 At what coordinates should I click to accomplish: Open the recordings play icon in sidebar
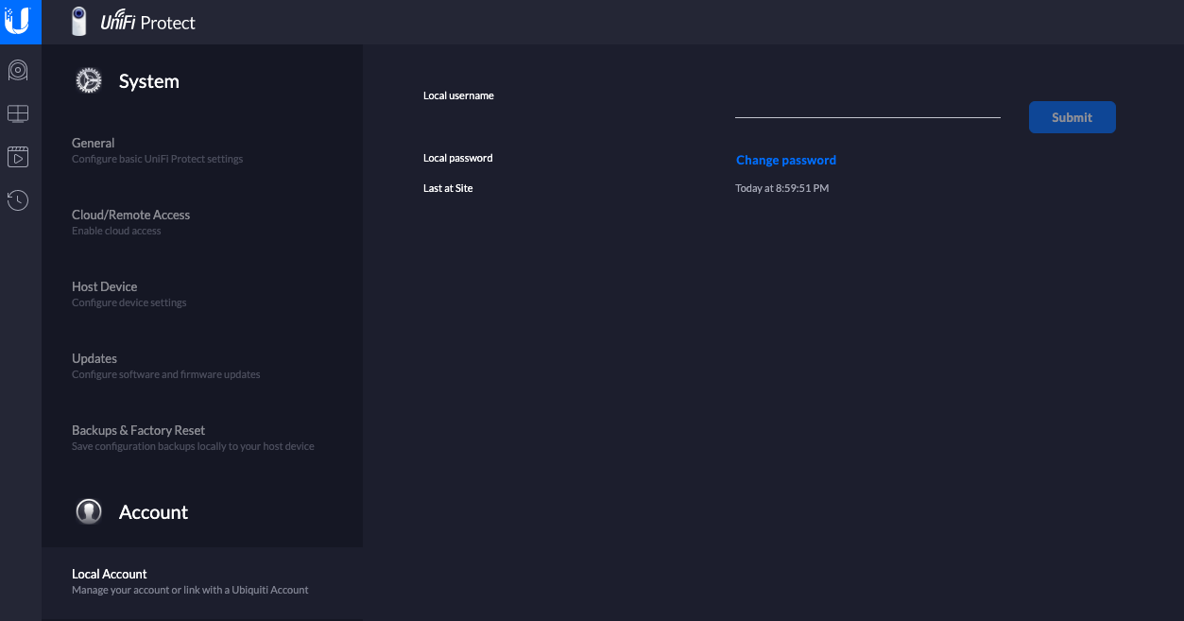pos(18,157)
